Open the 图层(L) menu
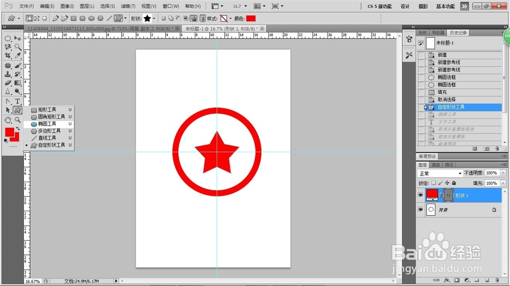 [x=87, y=6]
